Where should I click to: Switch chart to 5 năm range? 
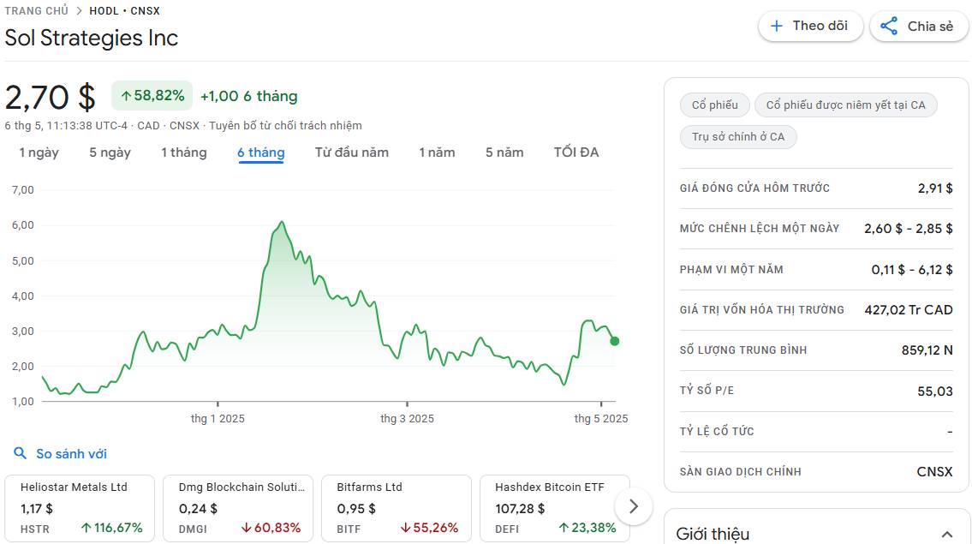click(x=504, y=152)
